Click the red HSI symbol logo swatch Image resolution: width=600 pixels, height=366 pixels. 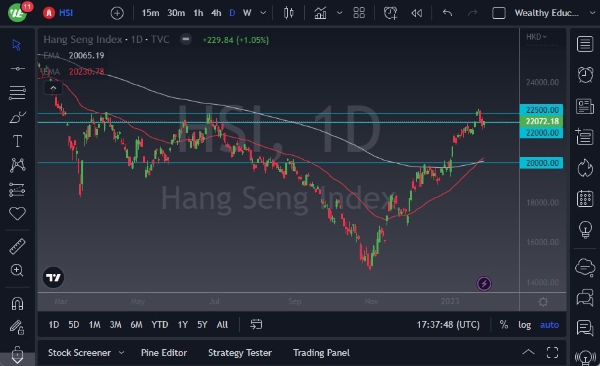pyautogui.click(x=49, y=13)
